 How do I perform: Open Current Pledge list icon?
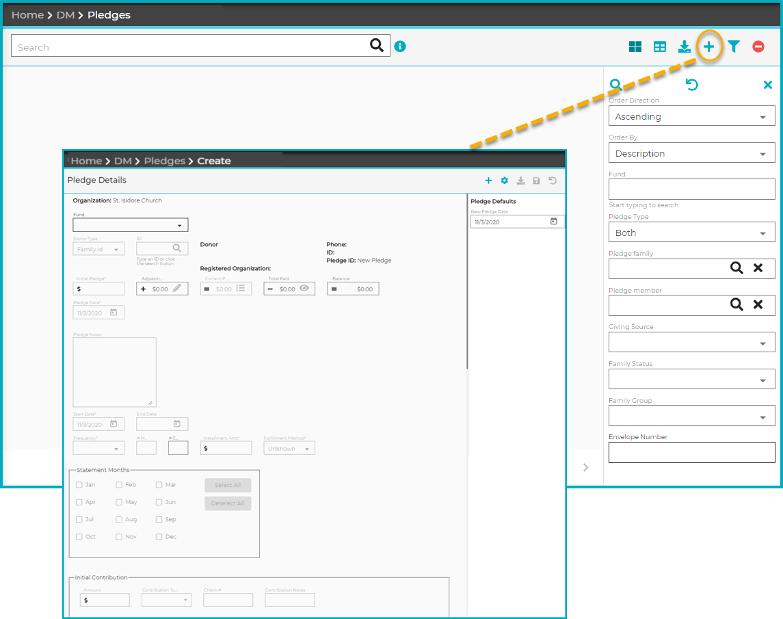click(x=241, y=288)
